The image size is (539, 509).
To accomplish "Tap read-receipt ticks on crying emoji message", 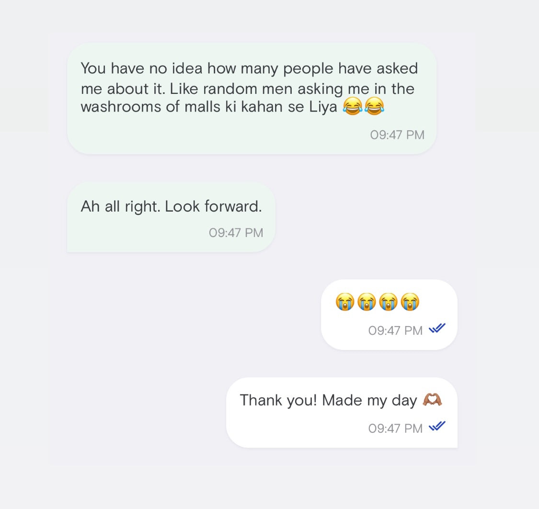I will click(x=437, y=329).
